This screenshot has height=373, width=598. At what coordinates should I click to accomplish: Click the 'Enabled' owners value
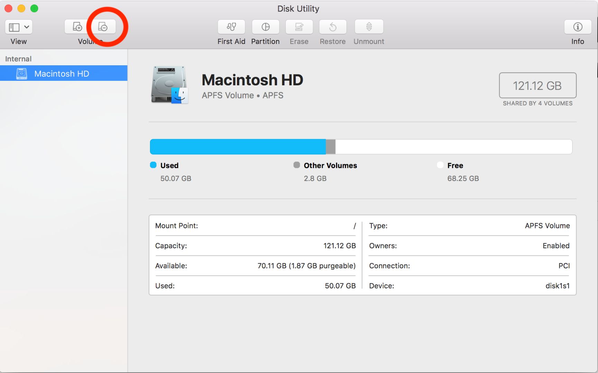556,246
